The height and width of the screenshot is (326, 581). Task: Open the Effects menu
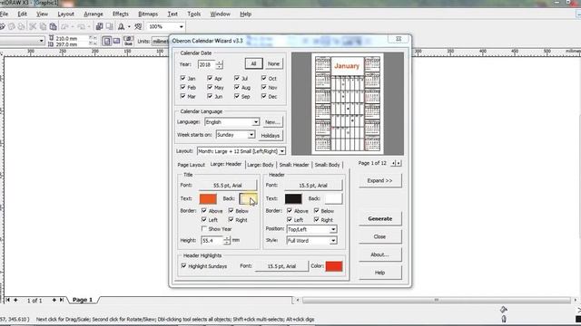pyautogui.click(x=121, y=14)
